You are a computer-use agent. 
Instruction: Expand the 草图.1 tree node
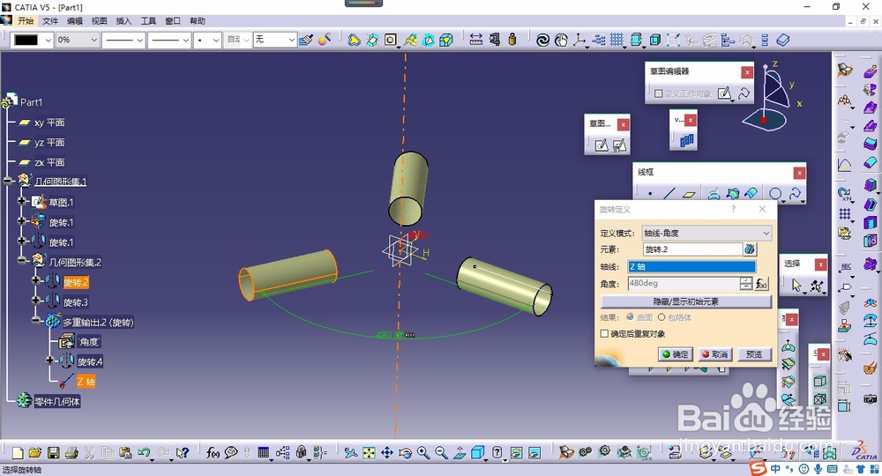pyautogui.click(x=21, y=201)
